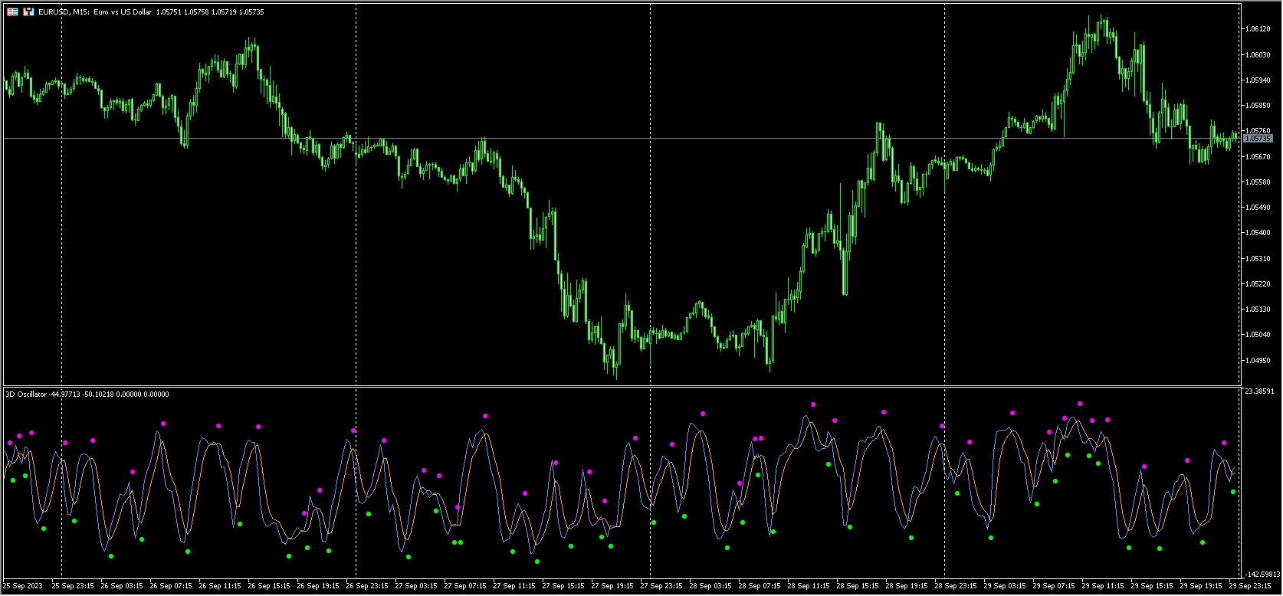Screen dimensions: 1283x596
Task: Click the 27 Sep 07:15 time label
Action: tap(466, 586)
